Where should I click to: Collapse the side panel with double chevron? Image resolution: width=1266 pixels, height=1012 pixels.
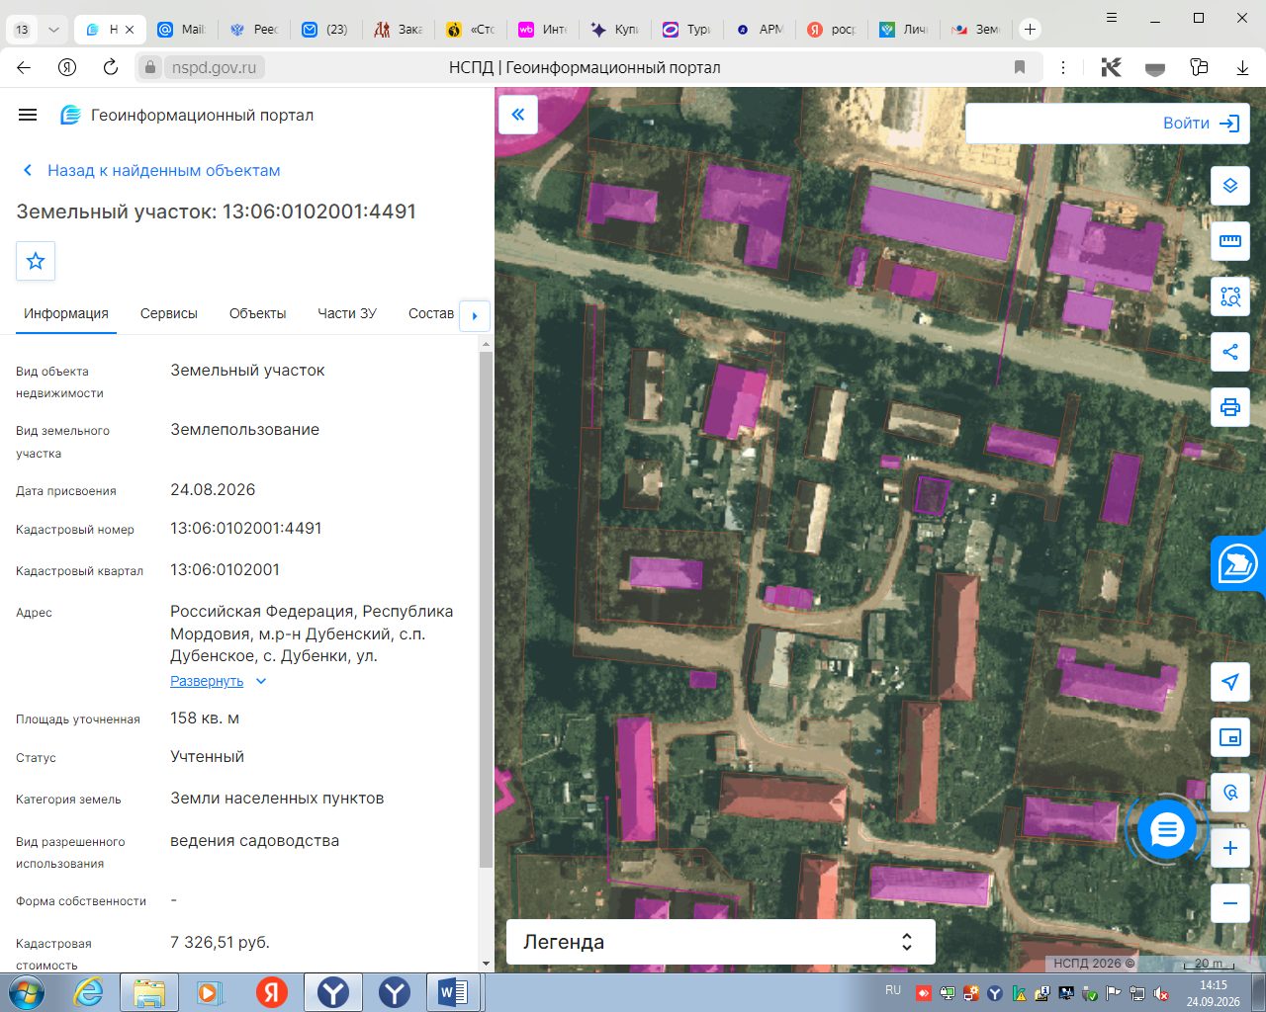517,115
